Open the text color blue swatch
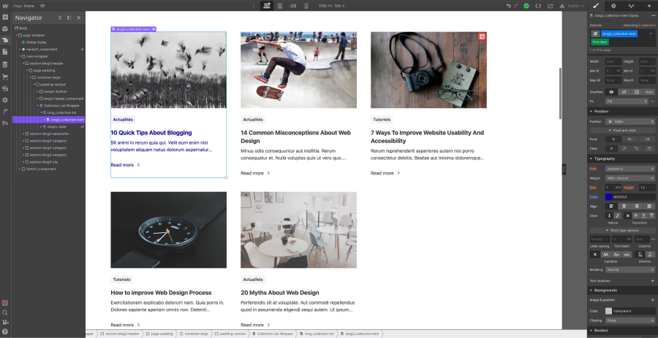This screenshot has height=338, width=658. [608, 197]
